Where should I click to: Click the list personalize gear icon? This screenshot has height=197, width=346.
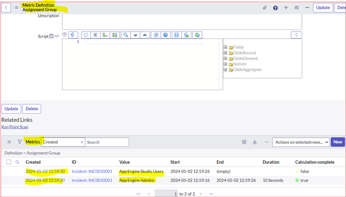(244, 142)
